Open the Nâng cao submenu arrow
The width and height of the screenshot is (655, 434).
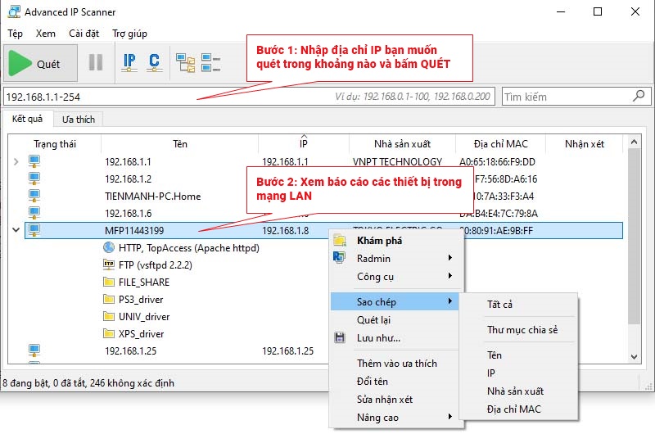[449, 417]
